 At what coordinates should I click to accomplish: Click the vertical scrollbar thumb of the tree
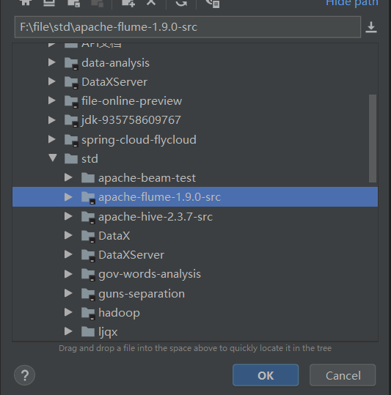pyautogui.click(x=373, y=139)
